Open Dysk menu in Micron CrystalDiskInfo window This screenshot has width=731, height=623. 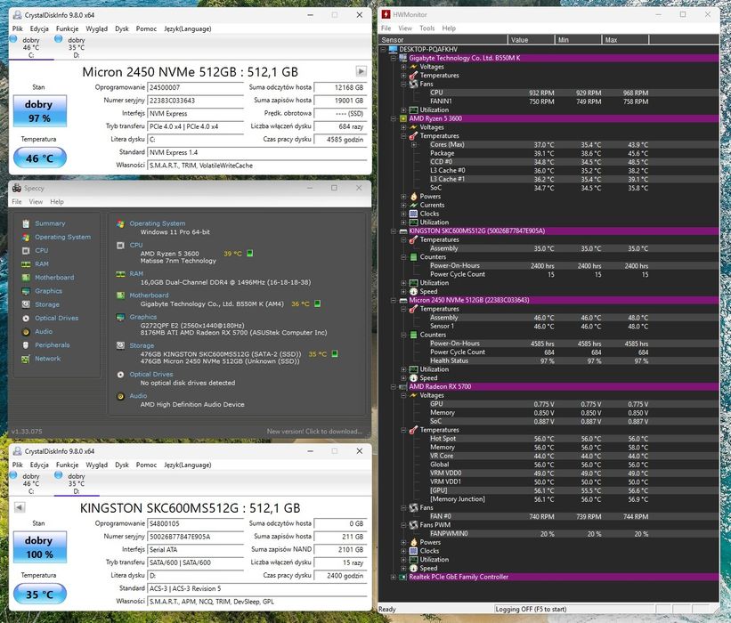click(x=122, y=28)
